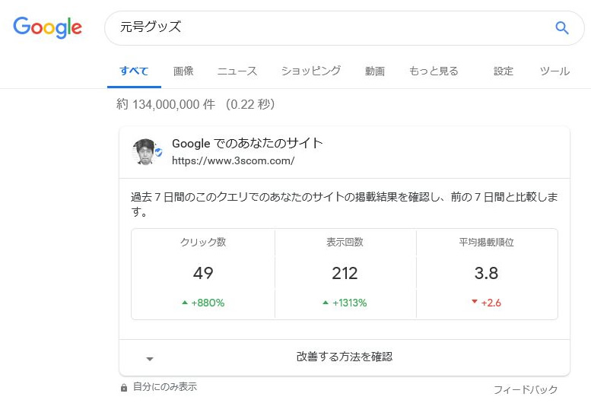Click the search box containing 元号グッズ
Screen dimensions: 591x403
[327, 28]
